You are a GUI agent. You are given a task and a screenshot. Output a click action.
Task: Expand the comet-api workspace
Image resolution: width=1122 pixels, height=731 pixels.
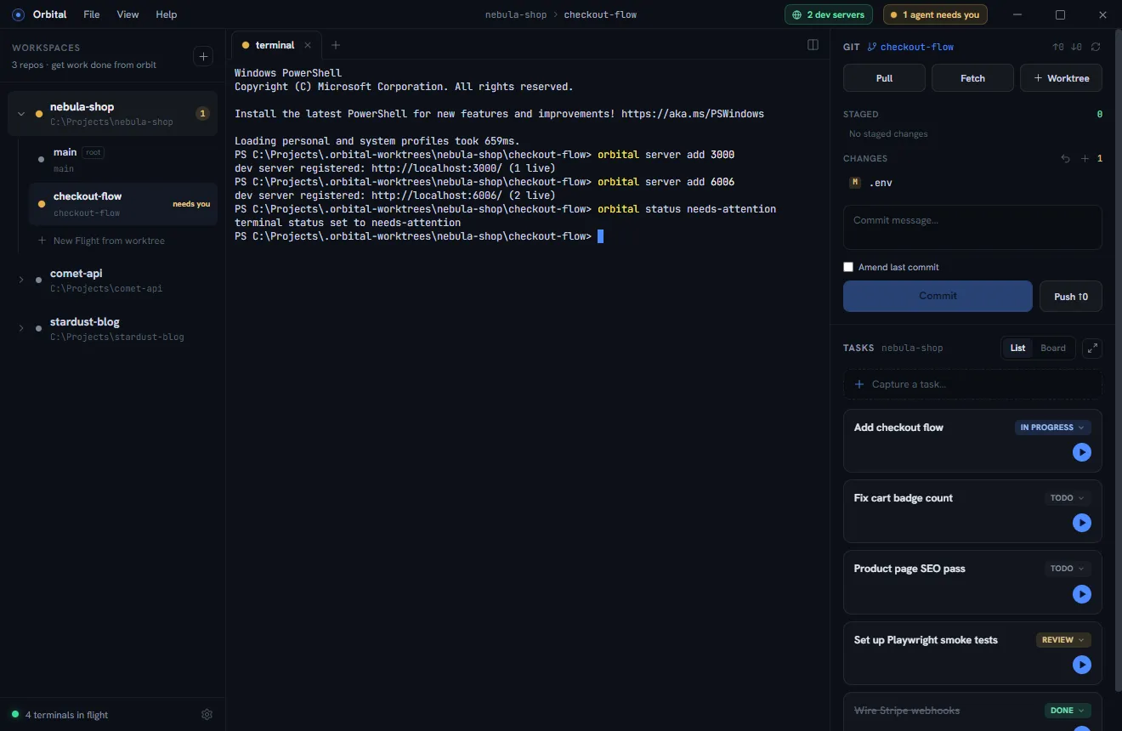tap(21, 280)
